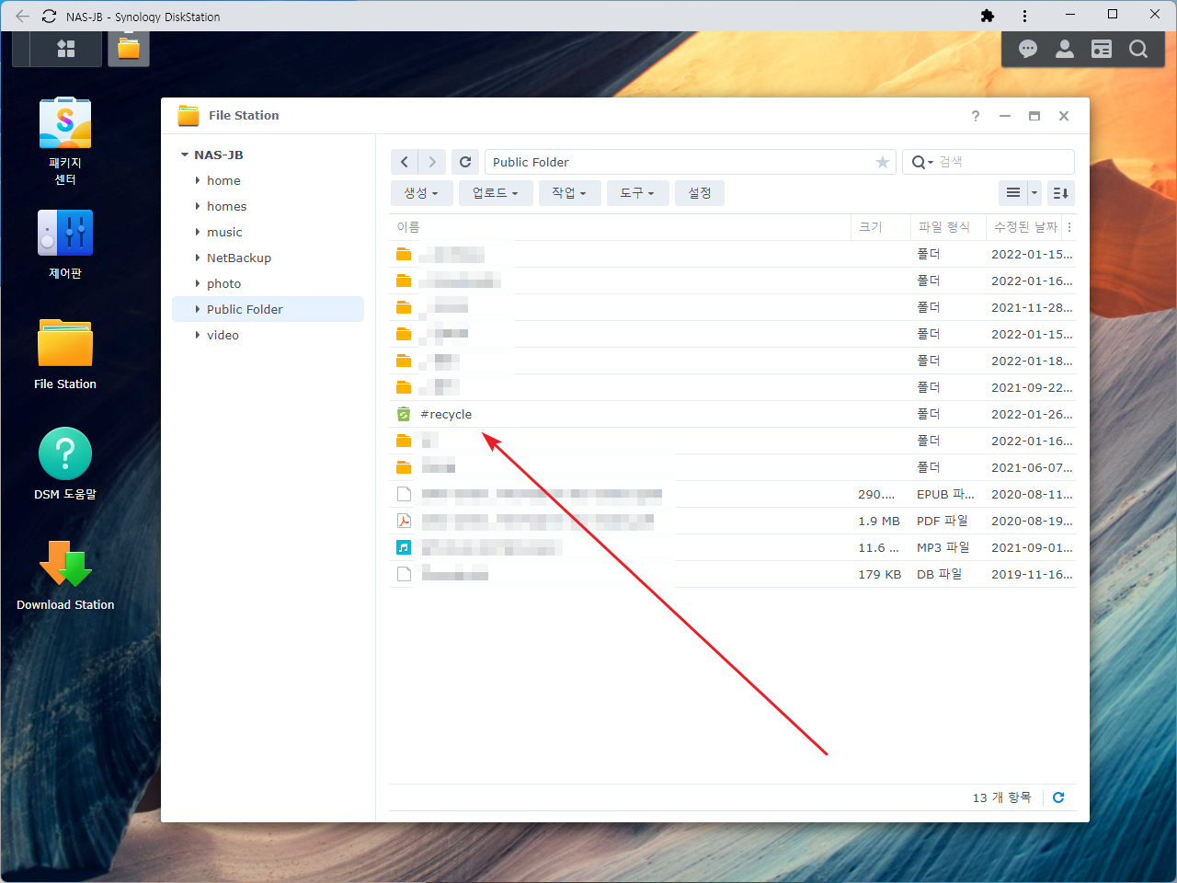The height and width of the screenshot is (883, 1177).
Task: Reload the browser app window
Action: [x=50, y=17]
